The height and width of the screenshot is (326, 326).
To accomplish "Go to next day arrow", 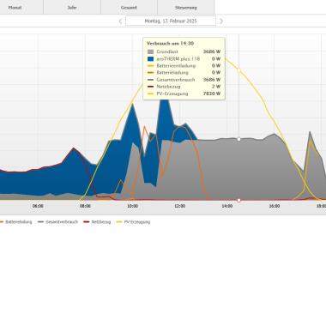I will coord(221,21).
